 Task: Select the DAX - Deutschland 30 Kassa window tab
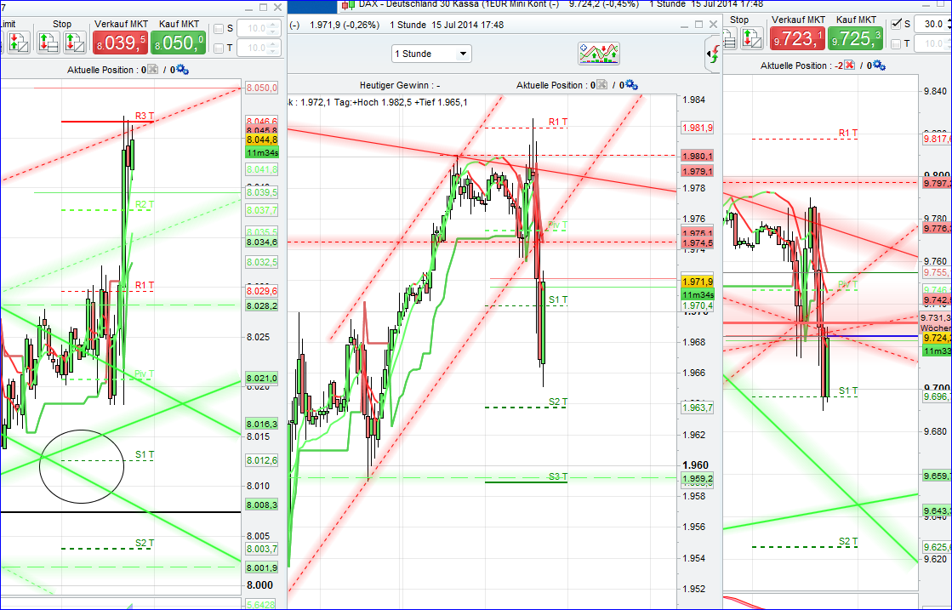coord(510,4)
